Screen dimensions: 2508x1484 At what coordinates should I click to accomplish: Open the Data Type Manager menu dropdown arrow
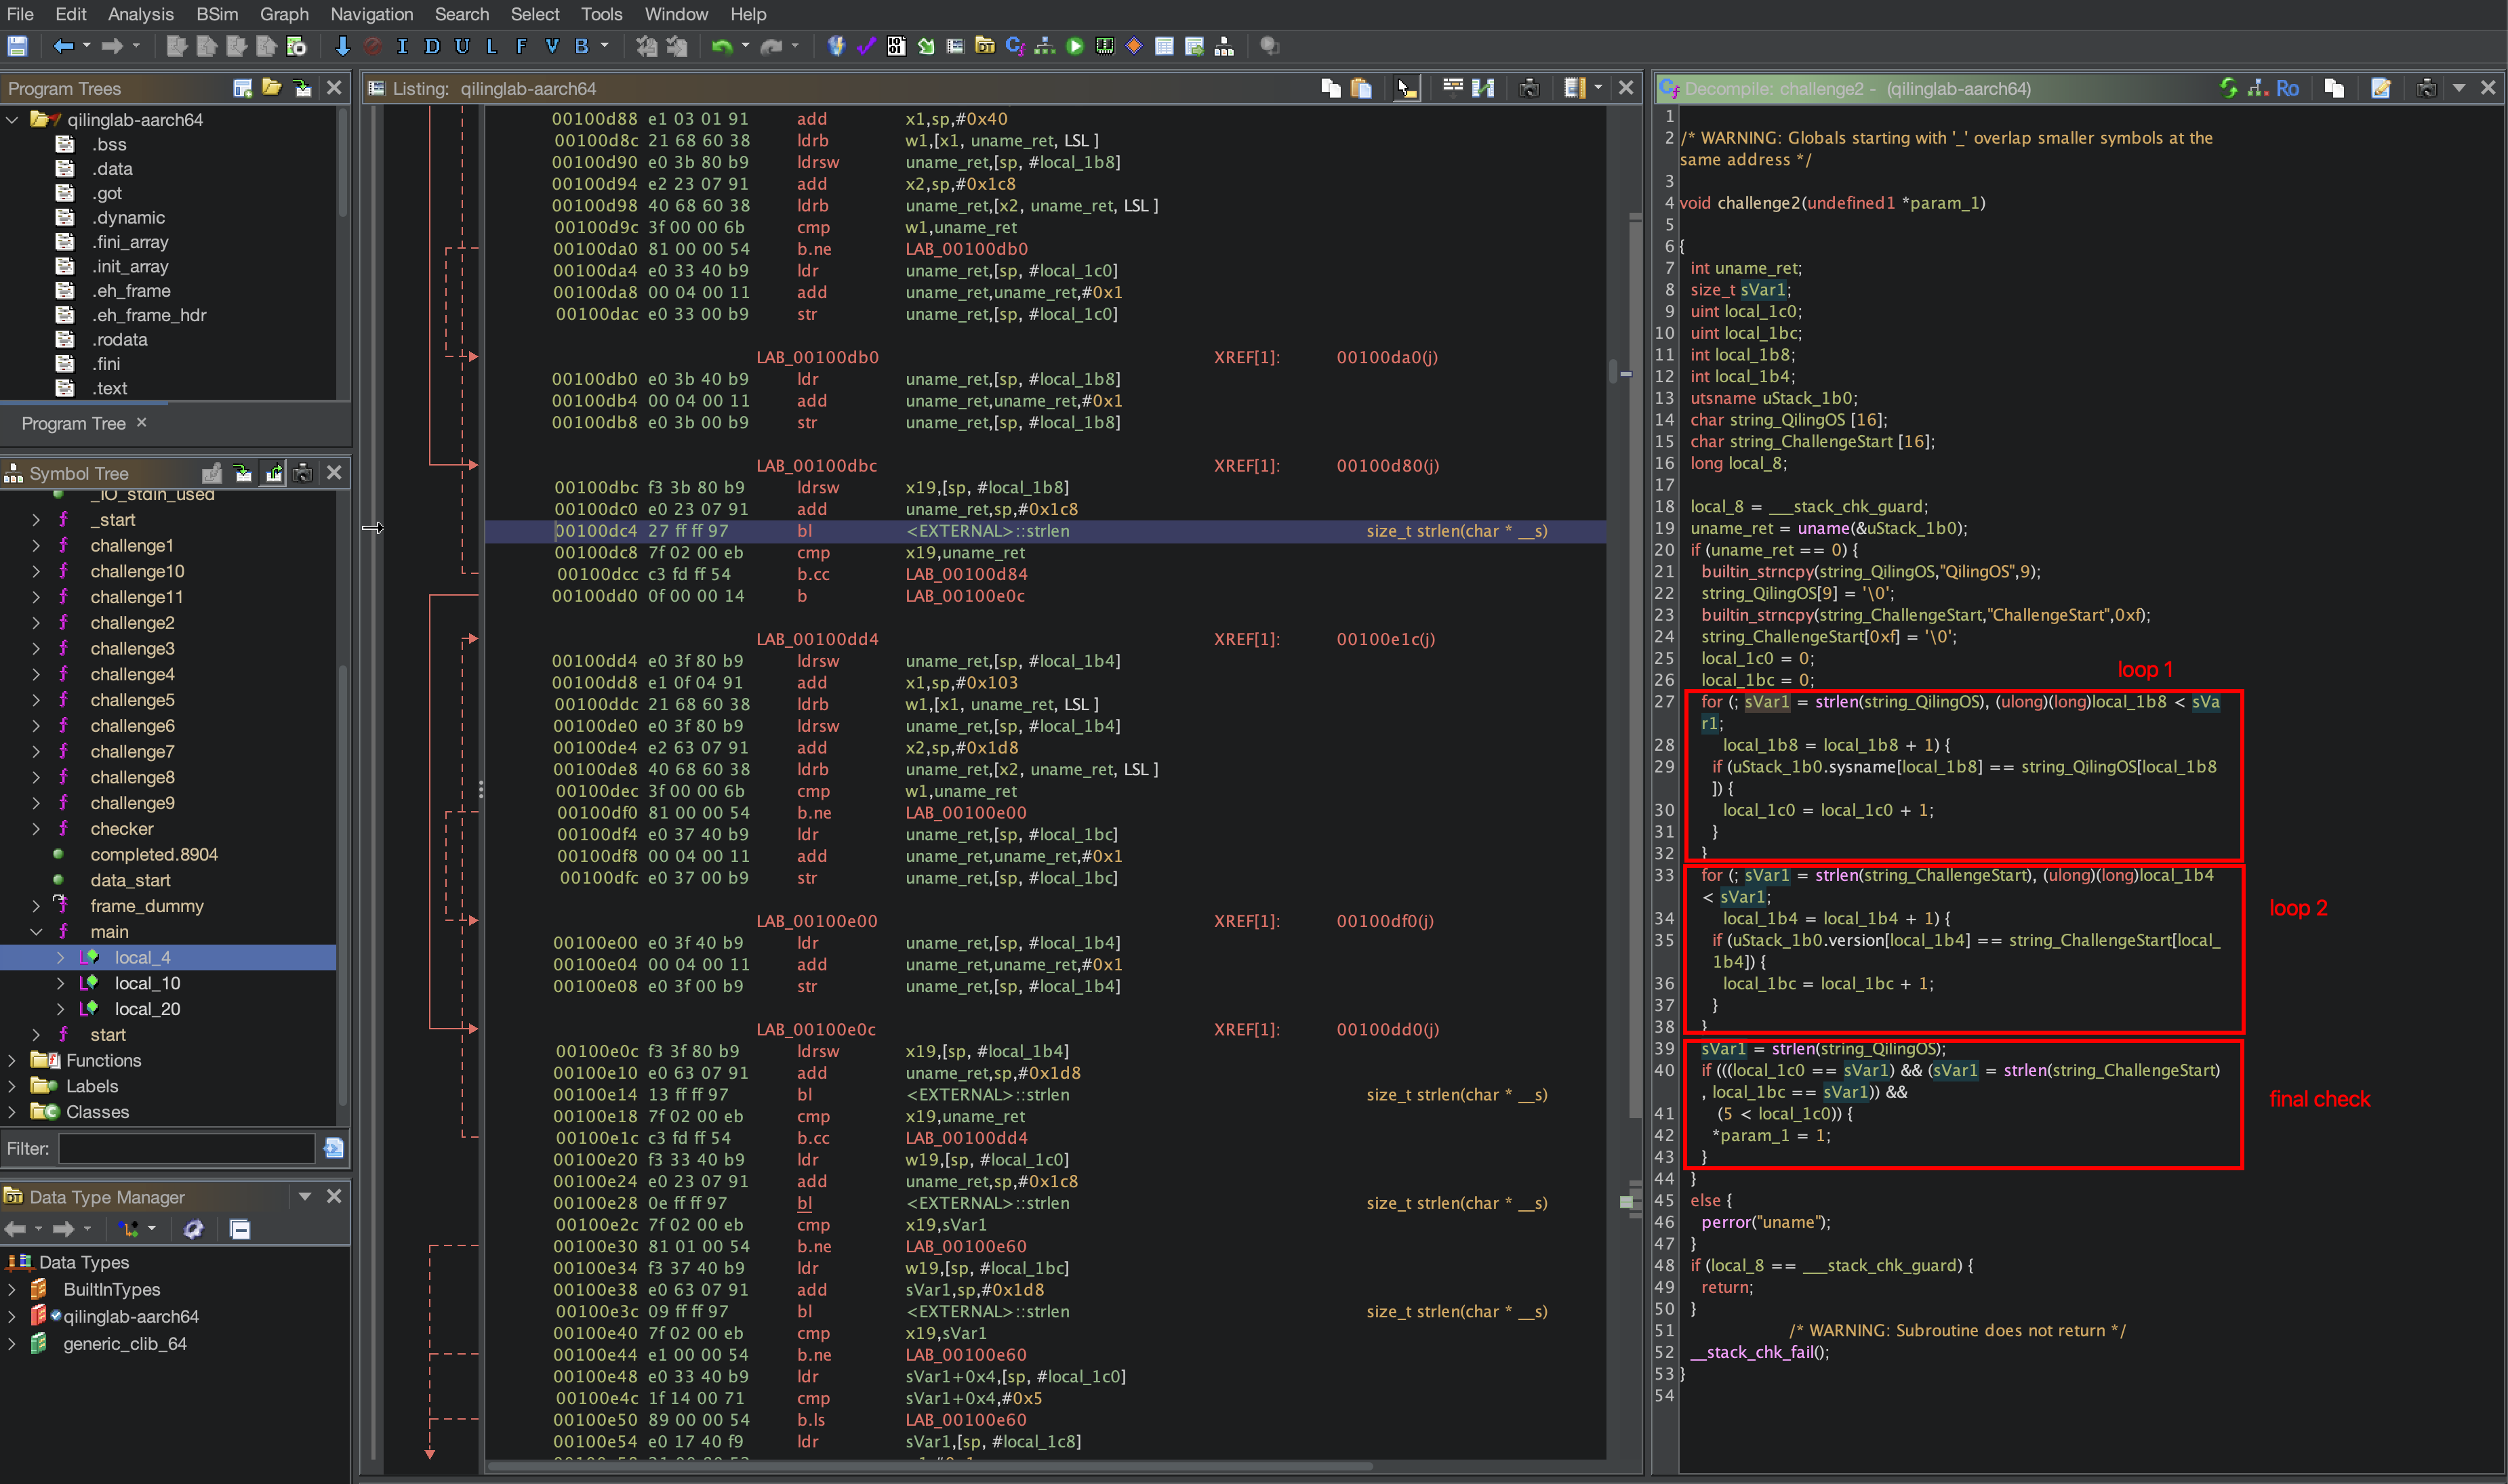(x=305, y=1196)
